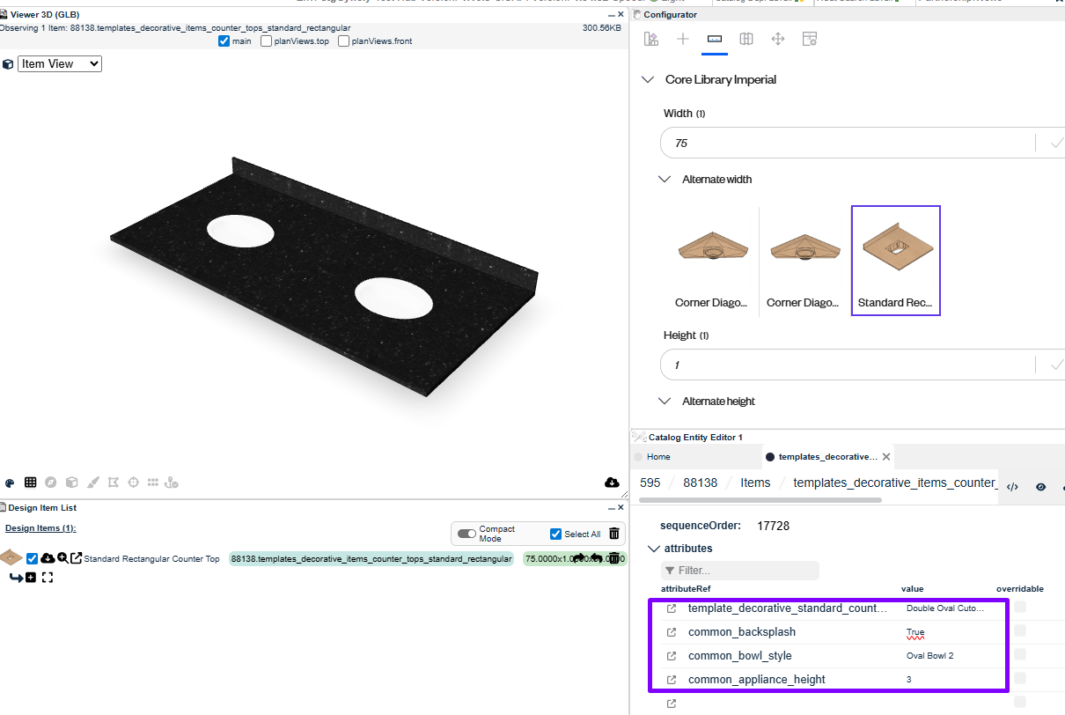Screen dimensions: 1065x715
Task: Click the Design Items (1) link
Action: tap(40, 527)
